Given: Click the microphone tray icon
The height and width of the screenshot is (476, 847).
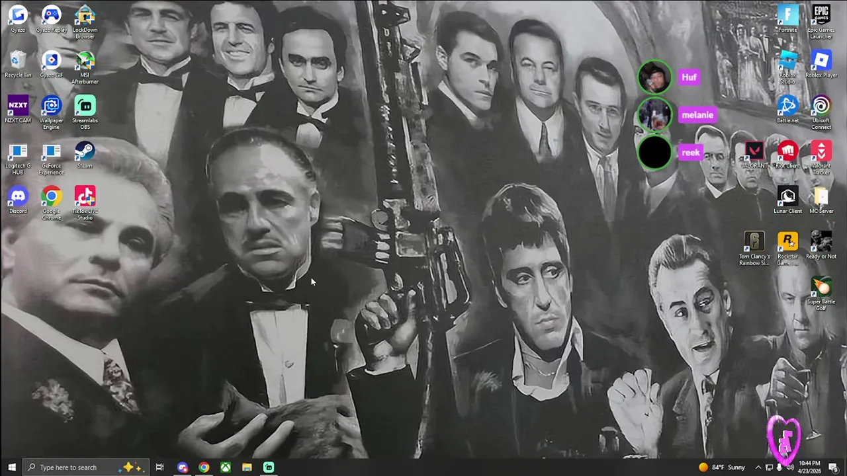Looking at the screenshot, I should 779,467.
